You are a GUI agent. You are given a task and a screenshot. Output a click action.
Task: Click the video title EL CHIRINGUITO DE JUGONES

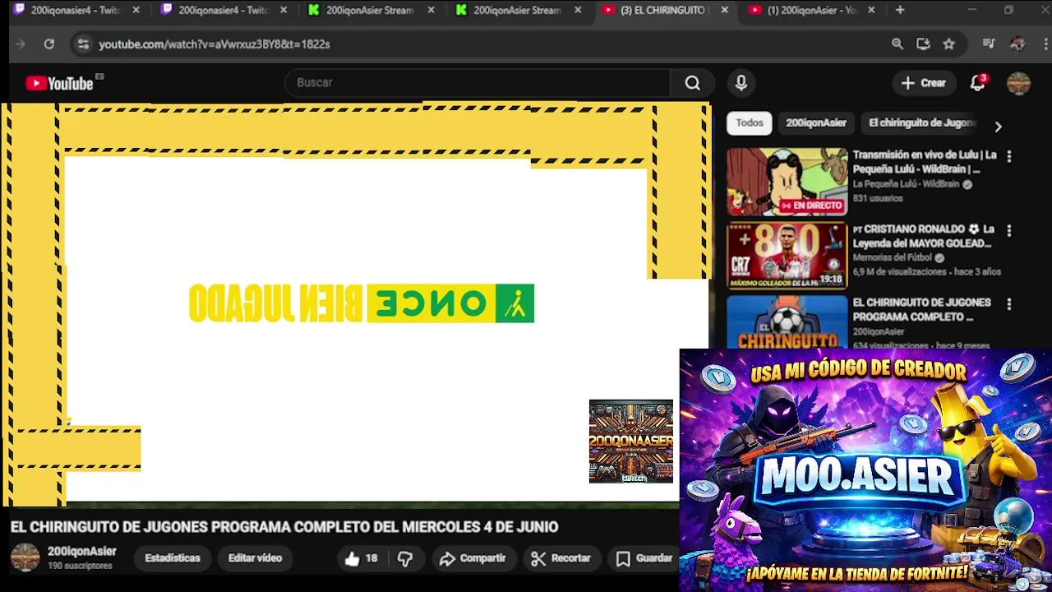click(284, 527)
